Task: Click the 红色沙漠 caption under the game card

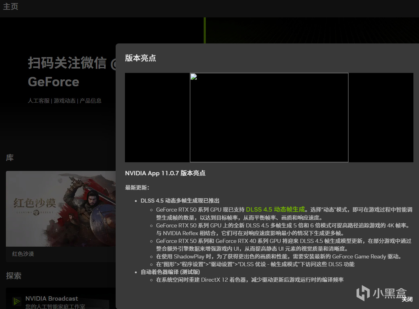Action: coord(23,254)
